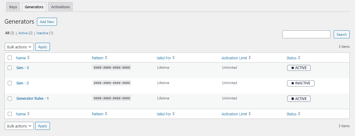Click sort arrows beside top Valid For header
Image resolution: width=355 pixels, height=136 pixels.
point(174,58)
